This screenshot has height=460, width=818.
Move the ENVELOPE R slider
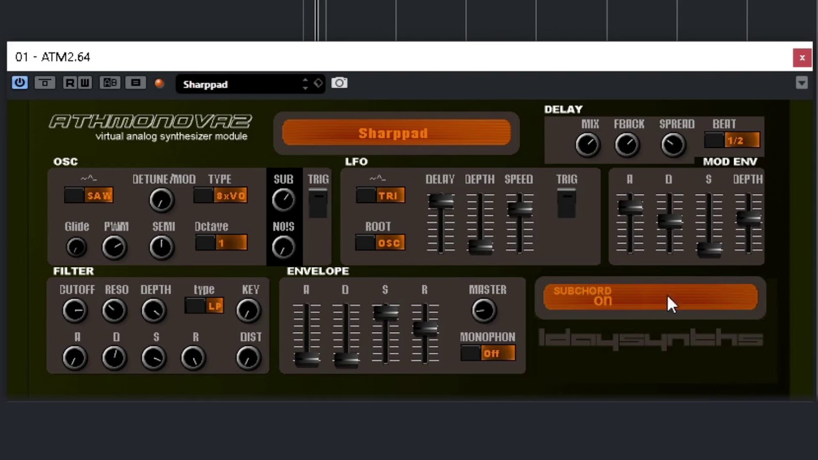pos(426,330)
